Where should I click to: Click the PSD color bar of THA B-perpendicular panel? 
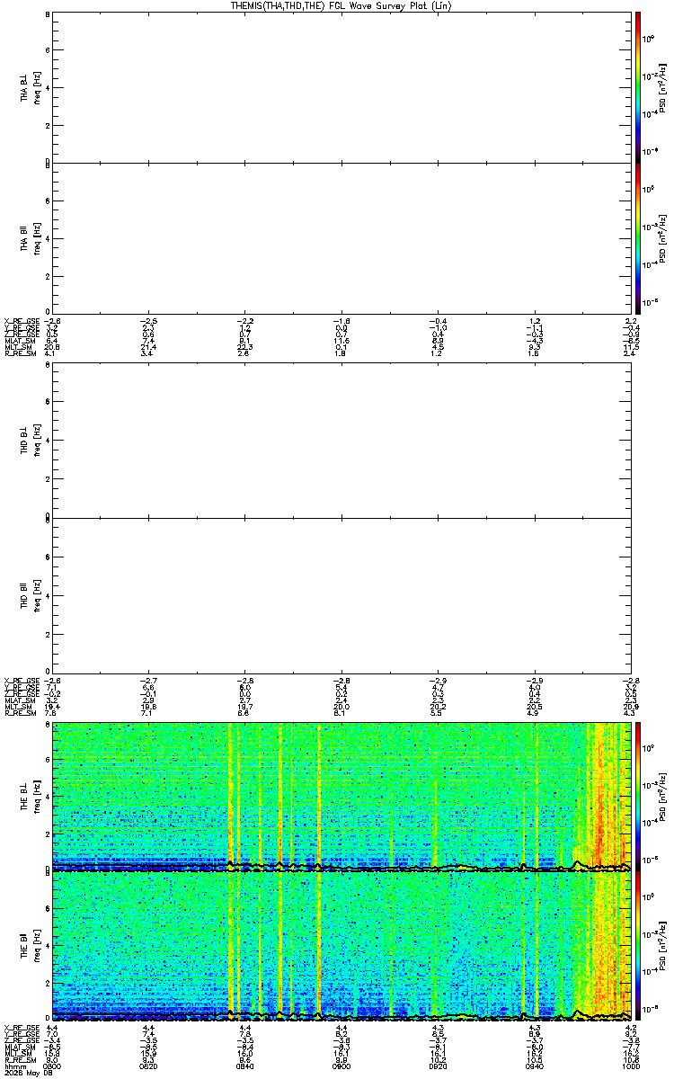[638, 86]
